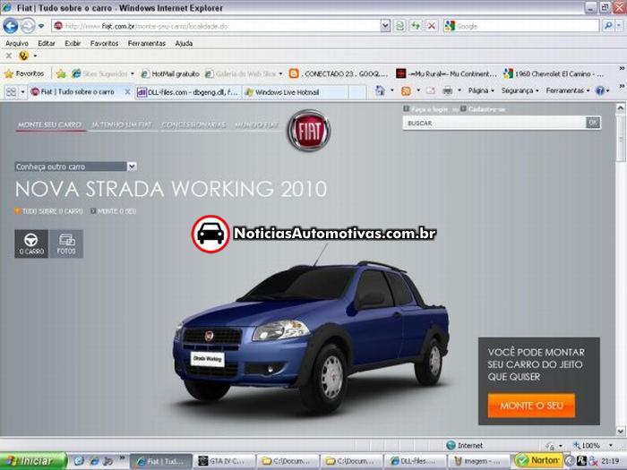Click the page vertical scrollbar down arrow
Image resolution: width=627 pixels, height=470 pixels.
click(x=620, y=432)
